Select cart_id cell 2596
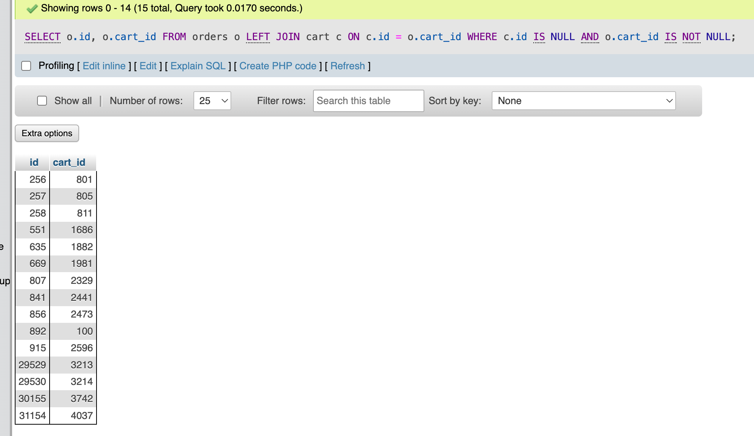The height and width of the screenshot is (436, 754). pos(73,348)
